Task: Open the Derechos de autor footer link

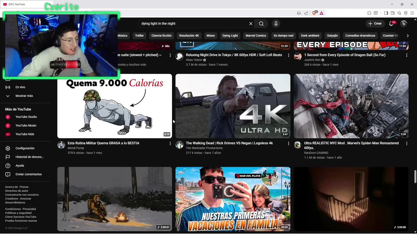Action: 17,191
